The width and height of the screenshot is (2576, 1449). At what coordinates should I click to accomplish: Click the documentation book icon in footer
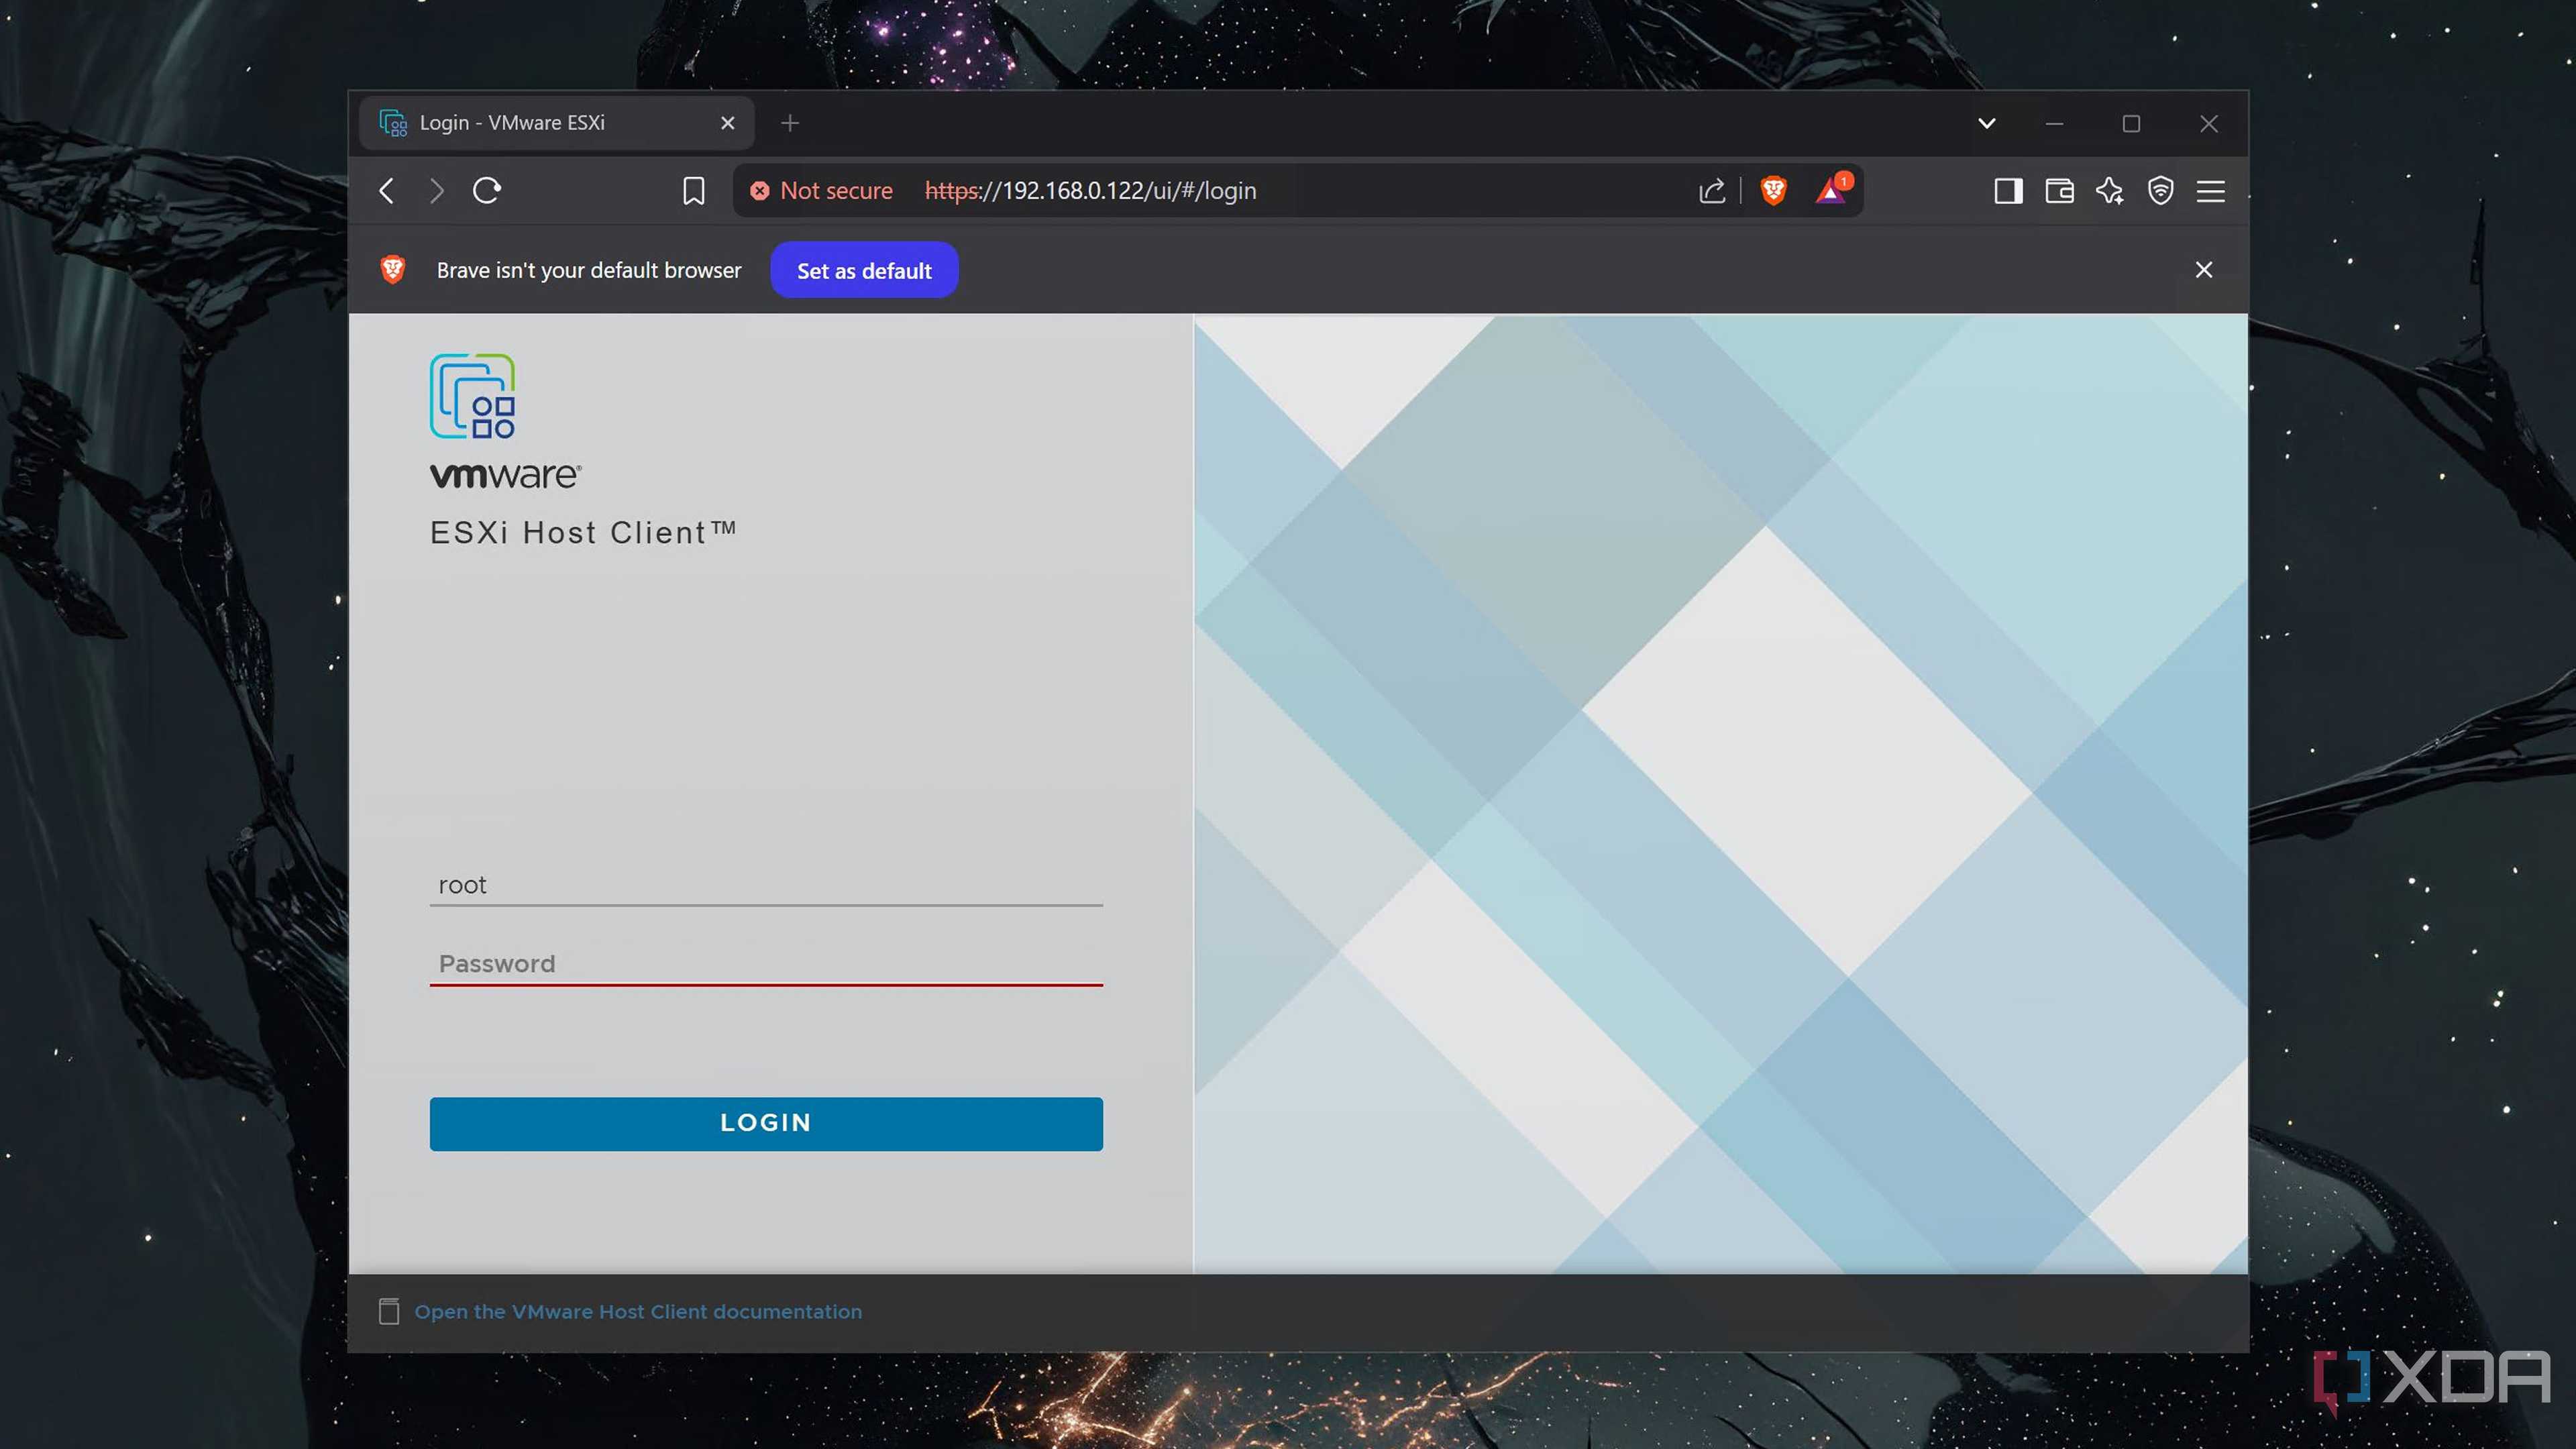pyautogui.click(x=389, y=1311)
